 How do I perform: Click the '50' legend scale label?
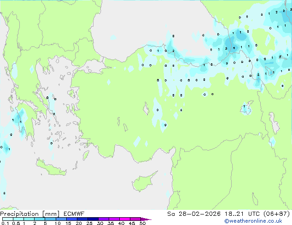pyautogui.click(x=142, y=223)
